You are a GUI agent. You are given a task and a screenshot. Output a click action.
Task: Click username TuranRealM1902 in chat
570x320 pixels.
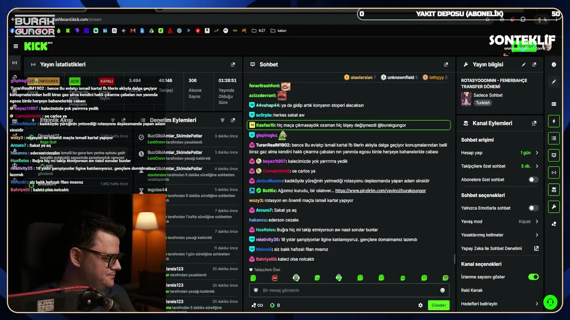[x=273, y=145]
